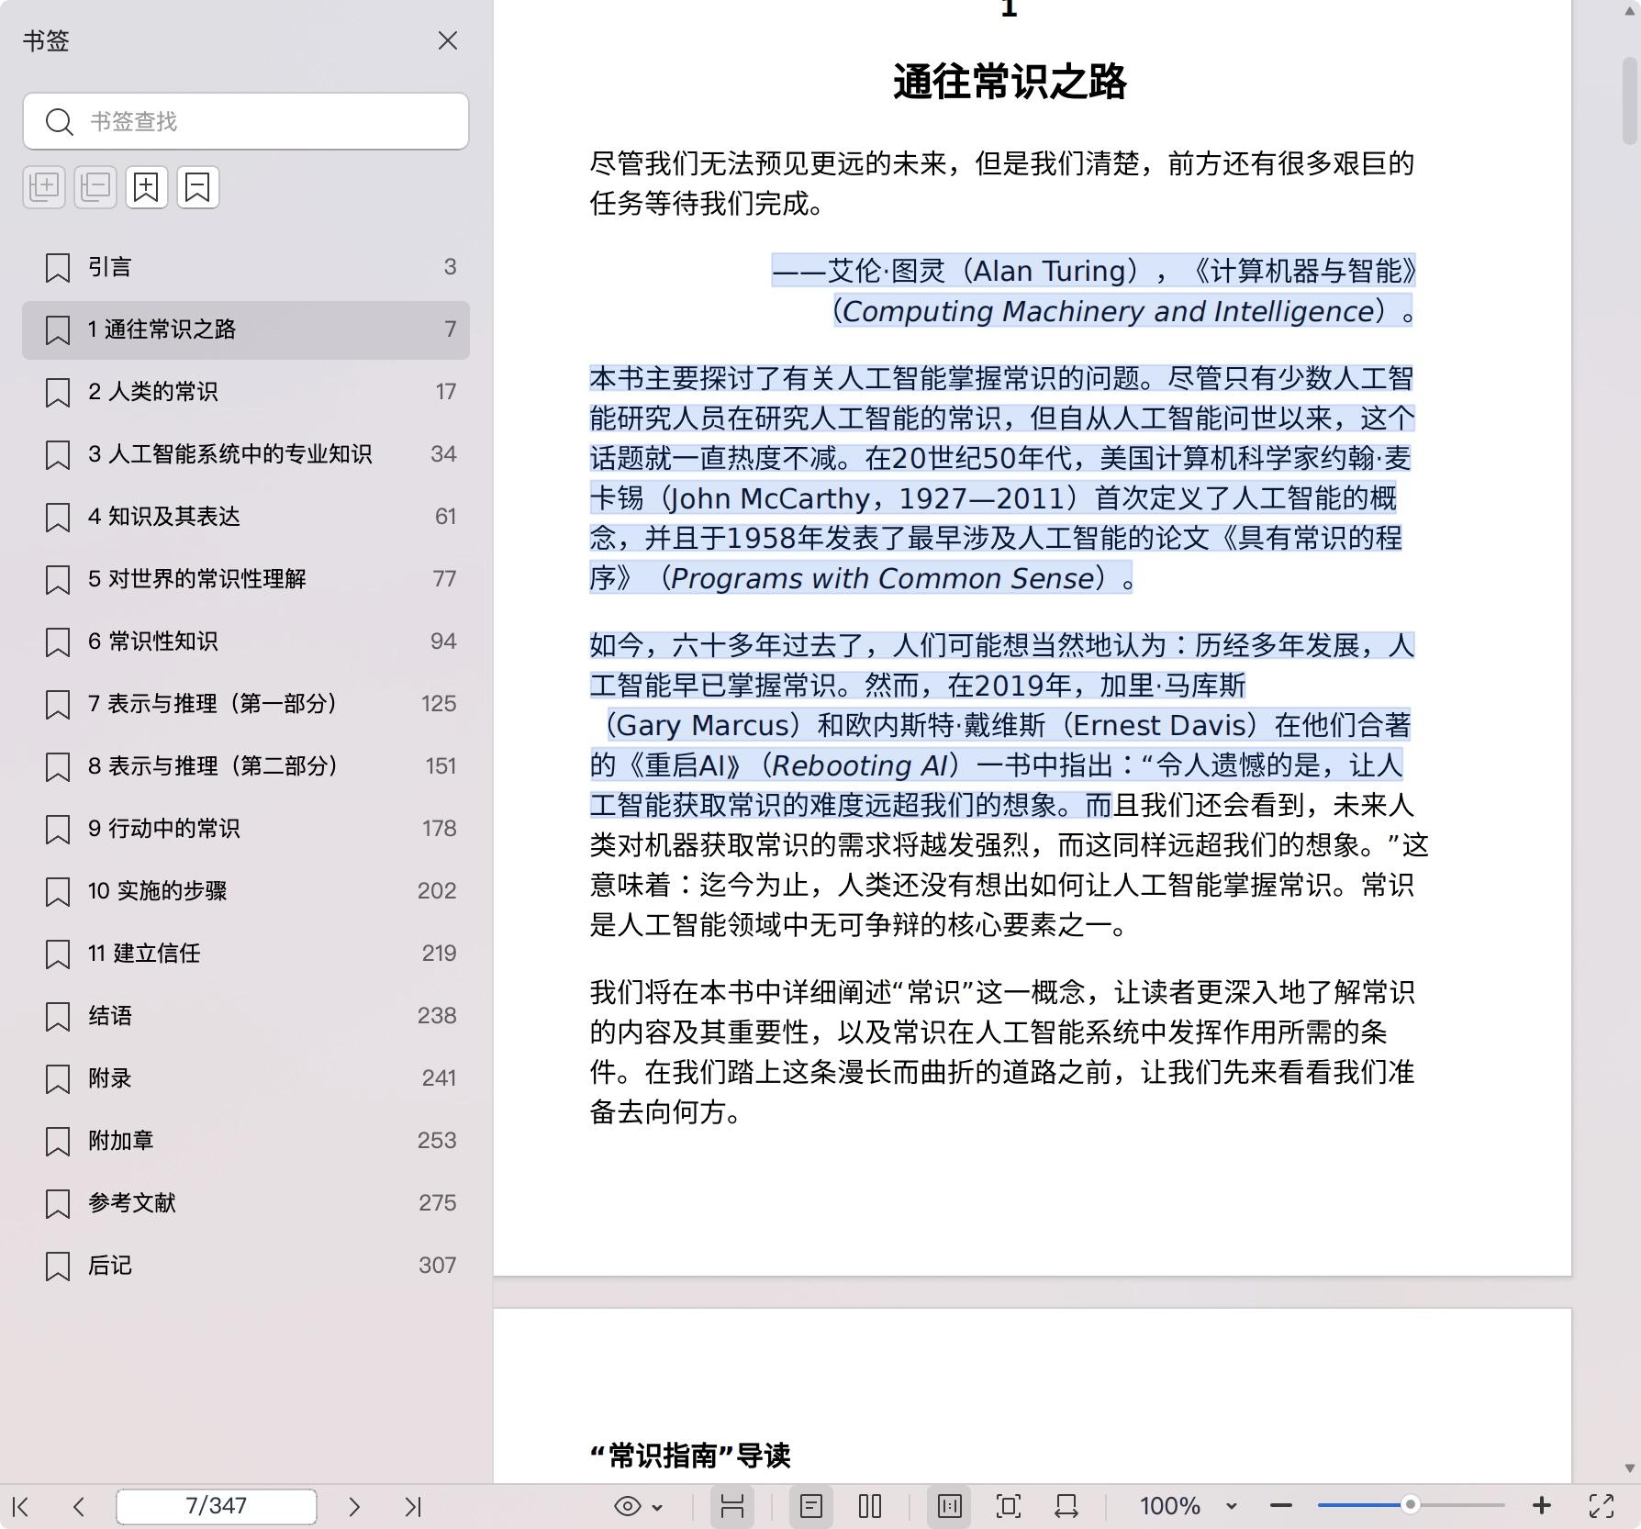1641x1529 pixels.
Task: Open bookmark 10 实施的步骤
Action: tap(246, 891)
